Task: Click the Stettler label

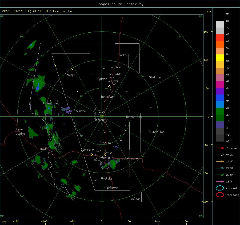Action: pyautogui.click(x=155, y=77)
